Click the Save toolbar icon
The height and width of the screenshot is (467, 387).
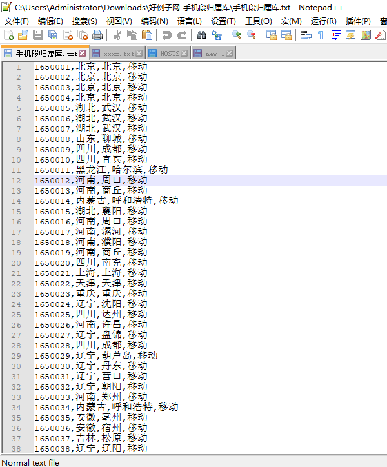38,35
